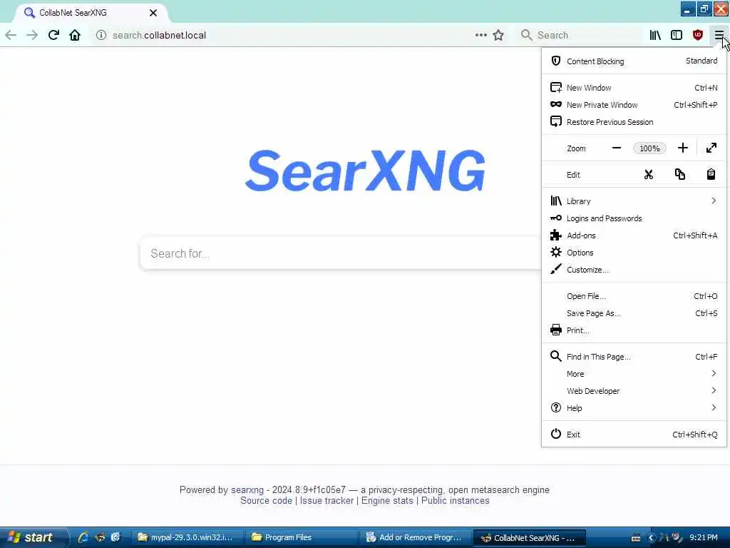
Task: Bookmark this page with the star
Action: tap(498, 35)
